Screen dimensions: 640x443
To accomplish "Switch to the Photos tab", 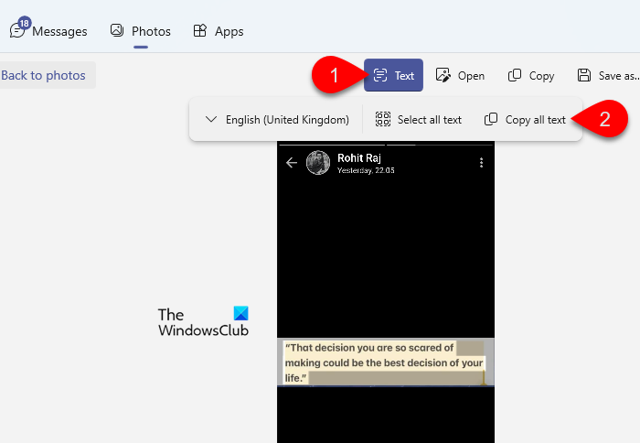I will (x=141, y=31).
